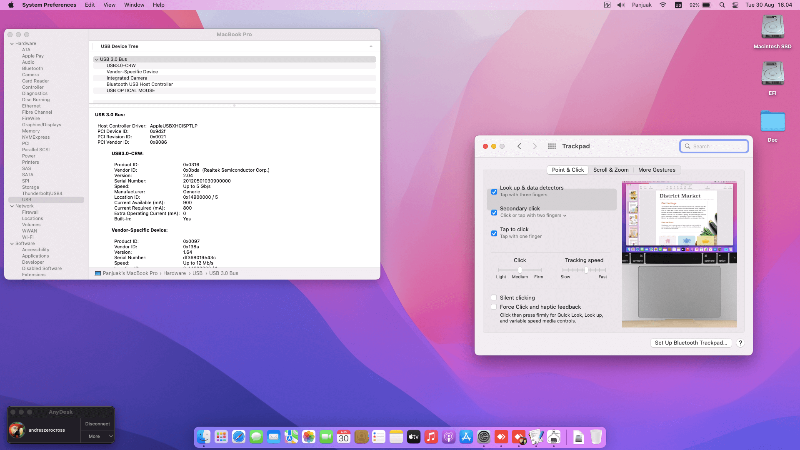Screen dimensions: 800x450
Task: Open the View menu in menu bar
Action: 109,5
